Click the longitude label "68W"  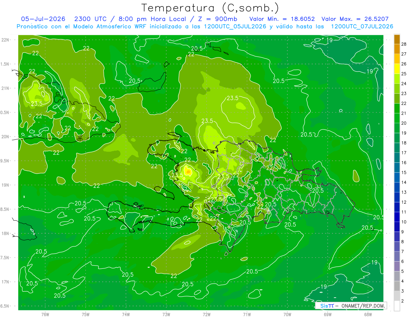tap(368, 314)
